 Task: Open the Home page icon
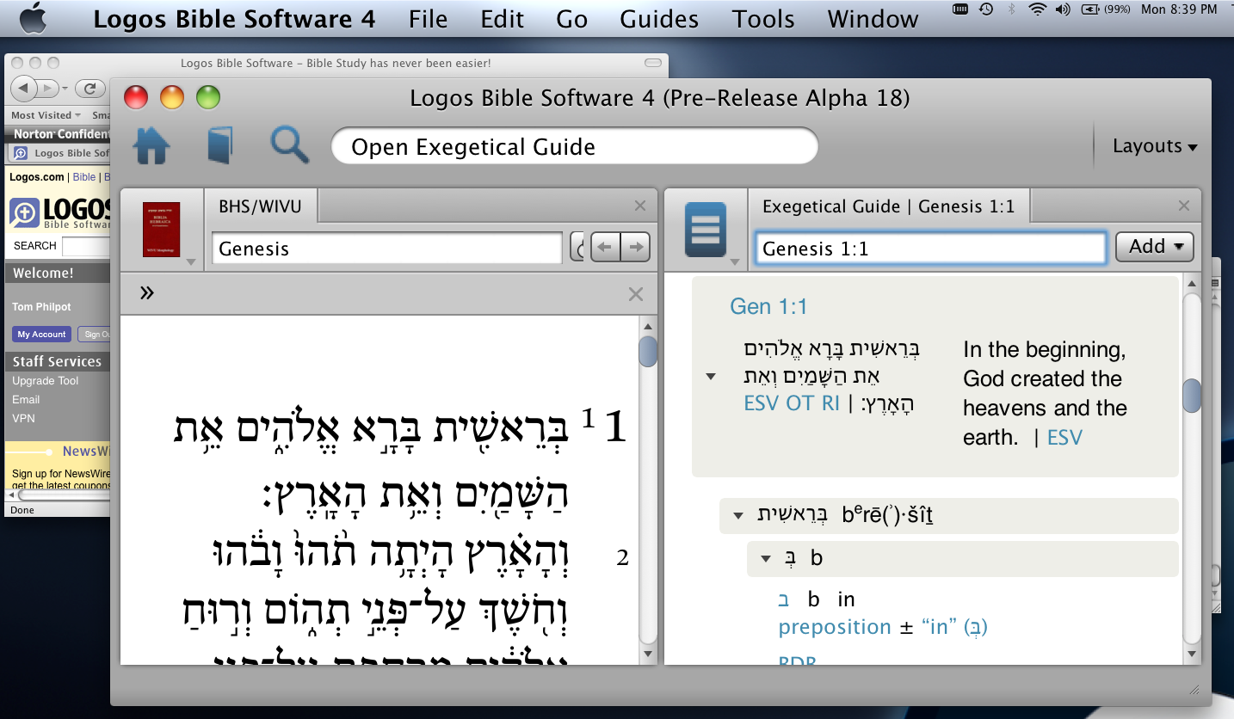tap(151, 145)
